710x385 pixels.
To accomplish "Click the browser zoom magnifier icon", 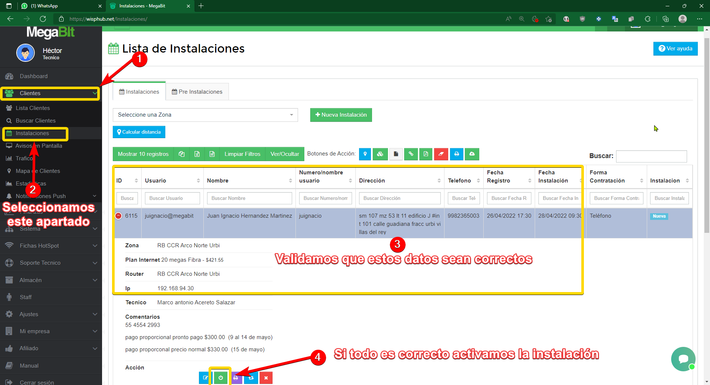I will point(522,19).
